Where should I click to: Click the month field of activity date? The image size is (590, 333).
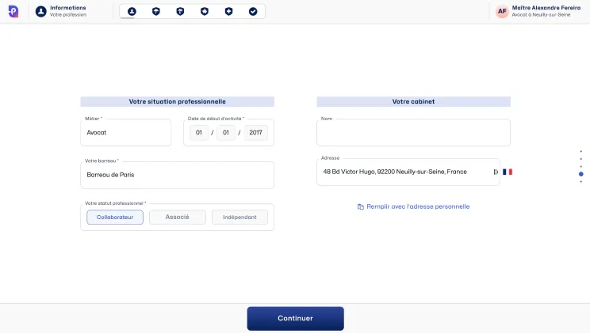[226, 133]
